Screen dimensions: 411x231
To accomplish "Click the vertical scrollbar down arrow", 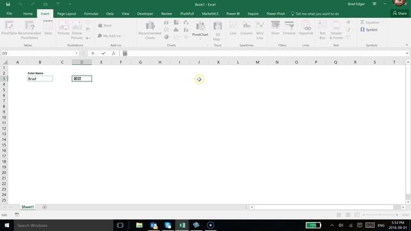I will coord(408,202).
